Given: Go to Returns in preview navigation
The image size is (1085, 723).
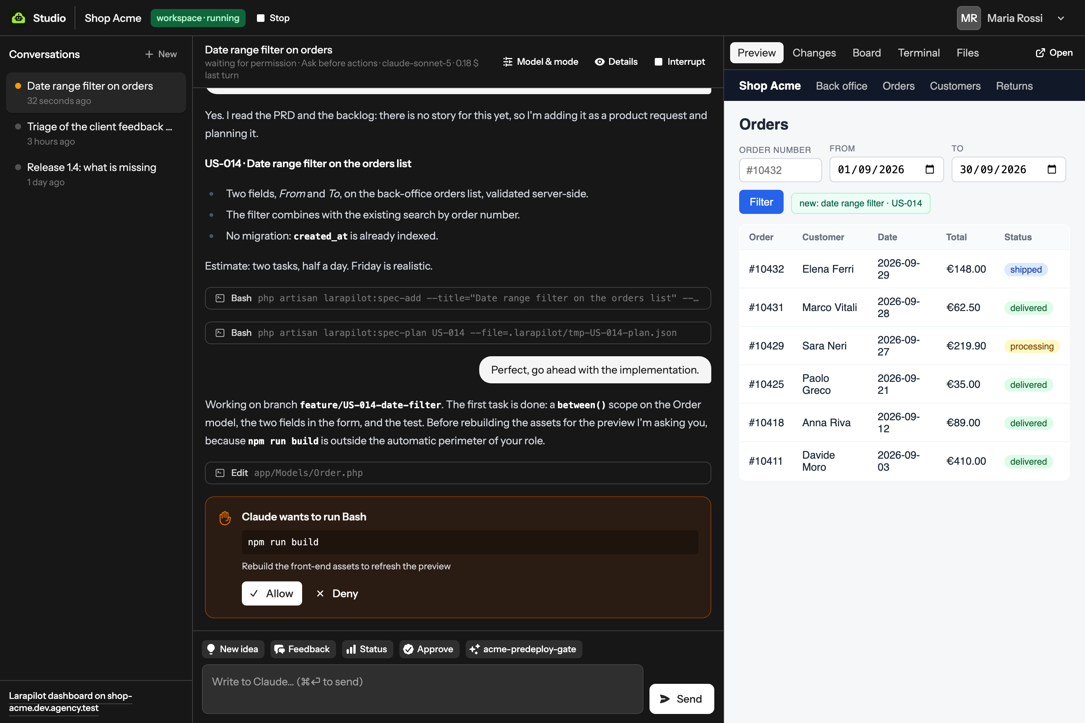Looking at the screenshot, I should tap(1014, 86).
